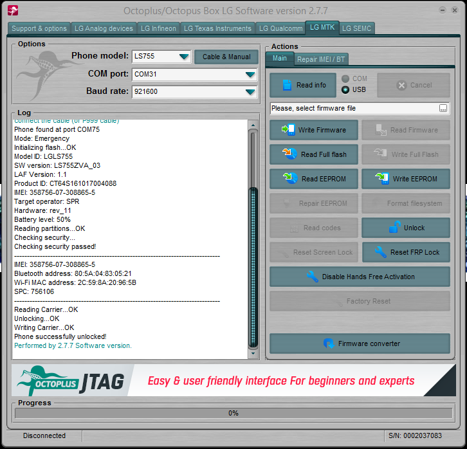This screenshot has height=449, width=467.
Task: Click the progress bar showing 0%
Action: 233,413
